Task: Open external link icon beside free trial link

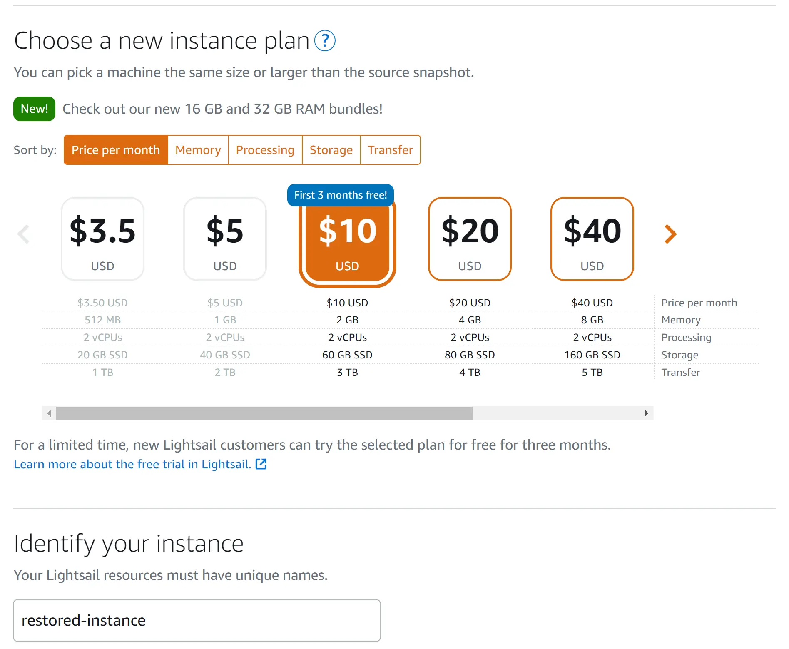Action: point(261,464)
